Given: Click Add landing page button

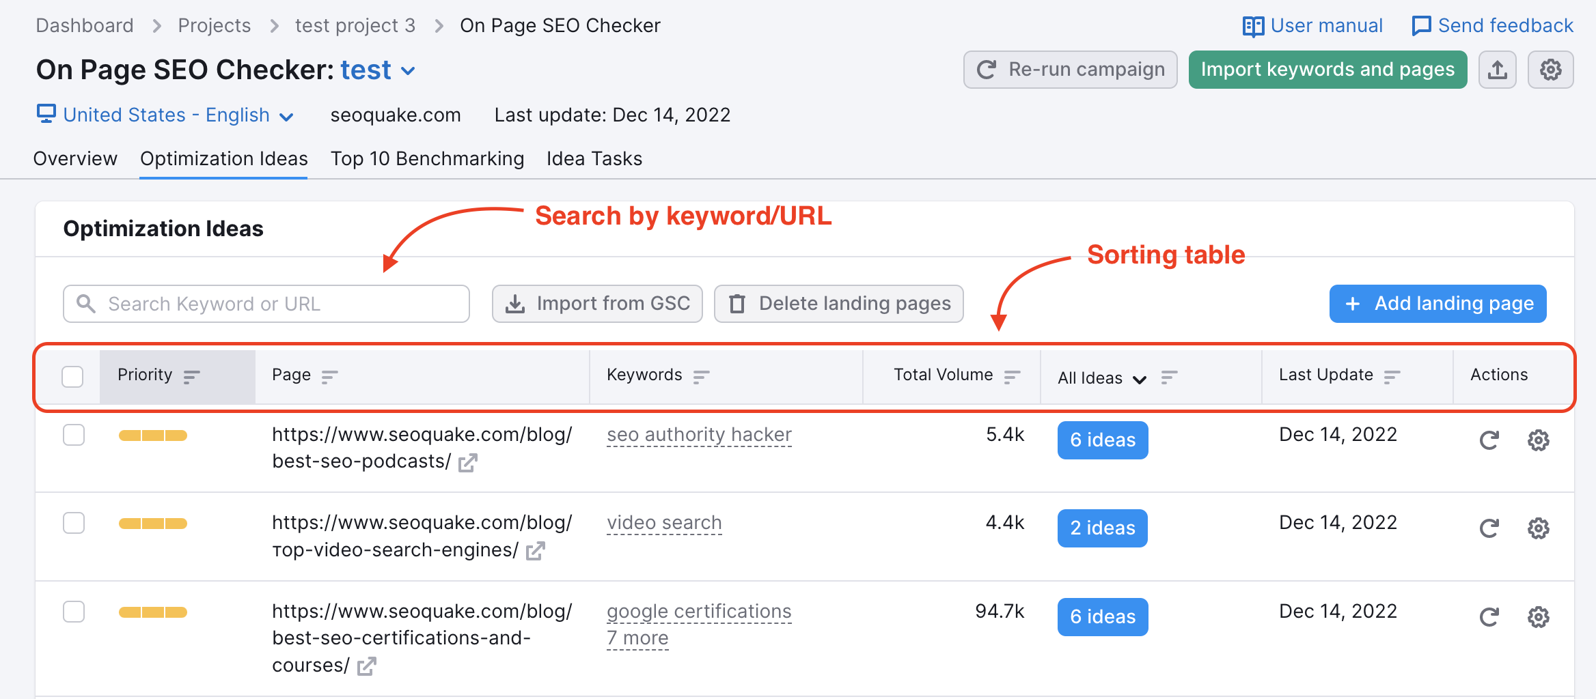Looking at the screenshot, I should point(1437,304).
